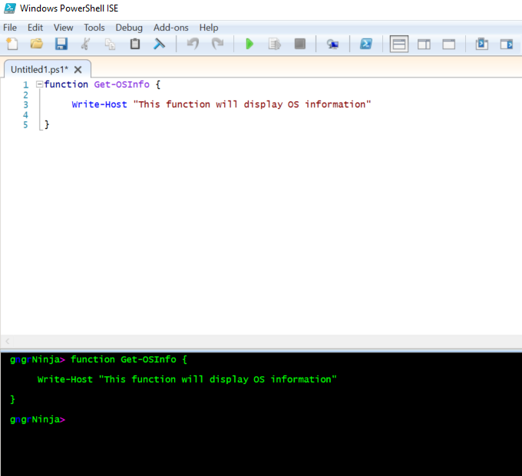Launch PowerShell console with the blue icon
The image size is (522, 476).
point(366,45)
